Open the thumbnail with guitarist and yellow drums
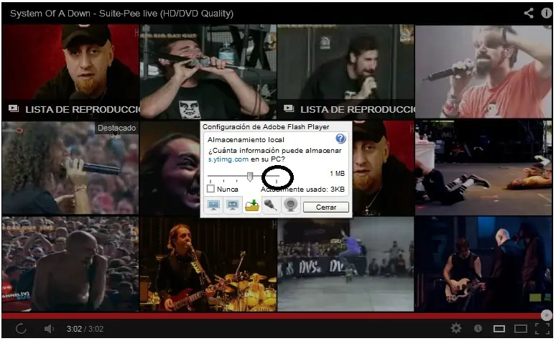Viewport: 556px width, 341px height. 208,264
